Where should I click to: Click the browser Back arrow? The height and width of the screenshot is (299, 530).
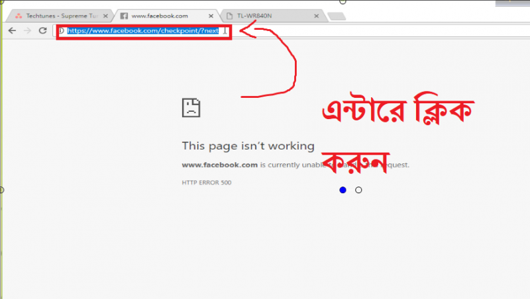point(12,30)
